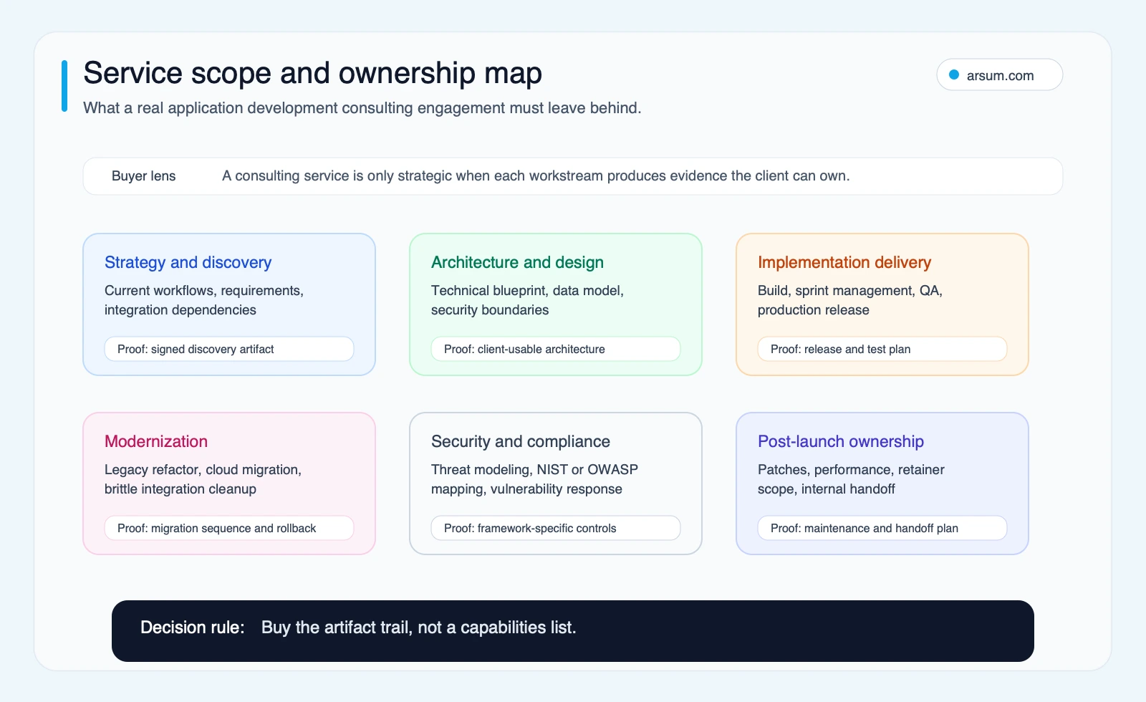Viewport: 1146px width, 702px height.
Task: Click 'Proof: migration sequence and rollback' pill
Action: [229, 528]
